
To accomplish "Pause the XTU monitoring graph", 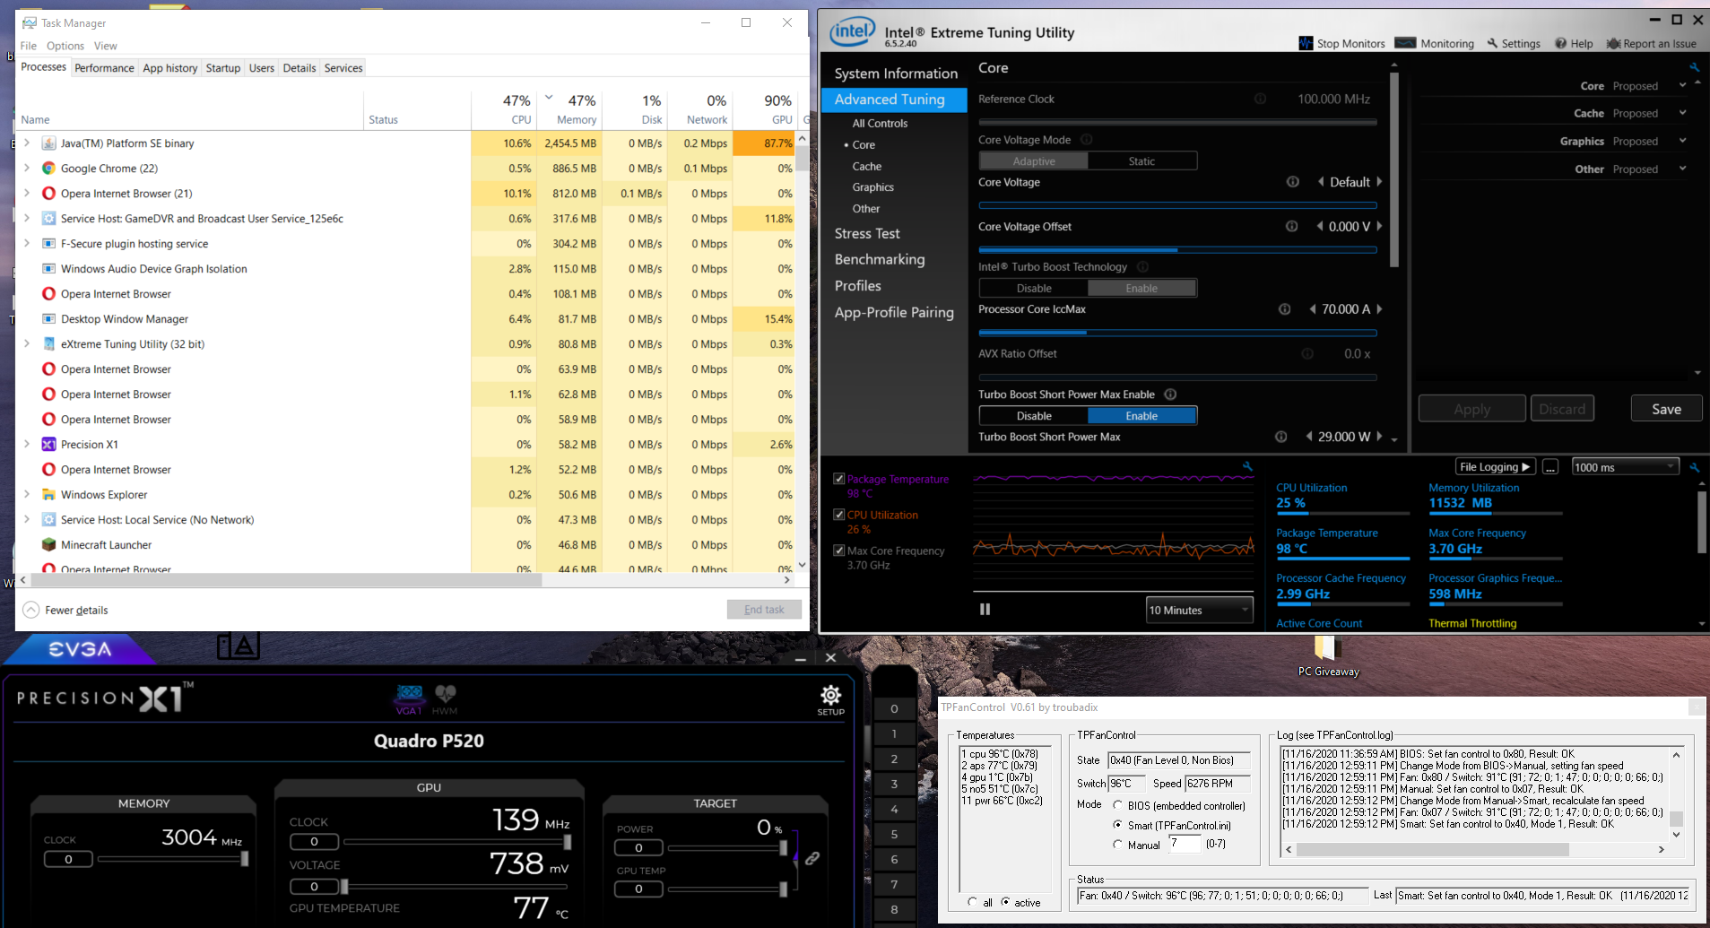I will (x=985, y=610).
